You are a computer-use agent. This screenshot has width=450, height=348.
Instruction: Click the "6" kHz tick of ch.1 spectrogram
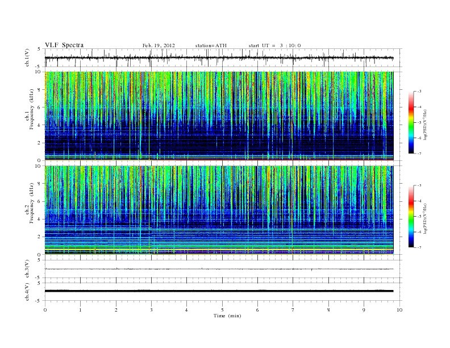[x=39, y=107]
